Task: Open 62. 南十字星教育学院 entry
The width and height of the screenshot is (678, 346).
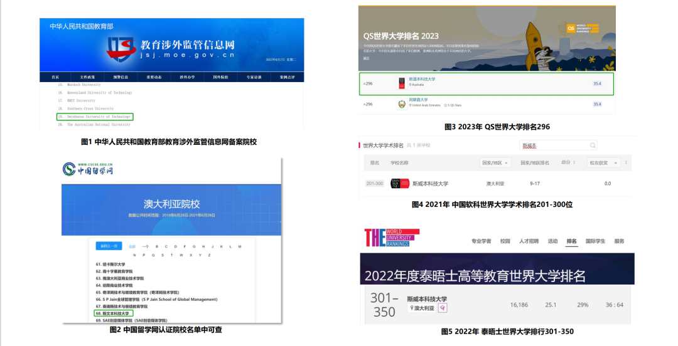Action: [114, 271]
